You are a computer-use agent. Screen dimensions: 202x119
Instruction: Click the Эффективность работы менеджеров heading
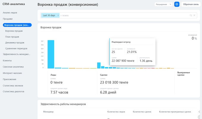click(x=63, y=104)
